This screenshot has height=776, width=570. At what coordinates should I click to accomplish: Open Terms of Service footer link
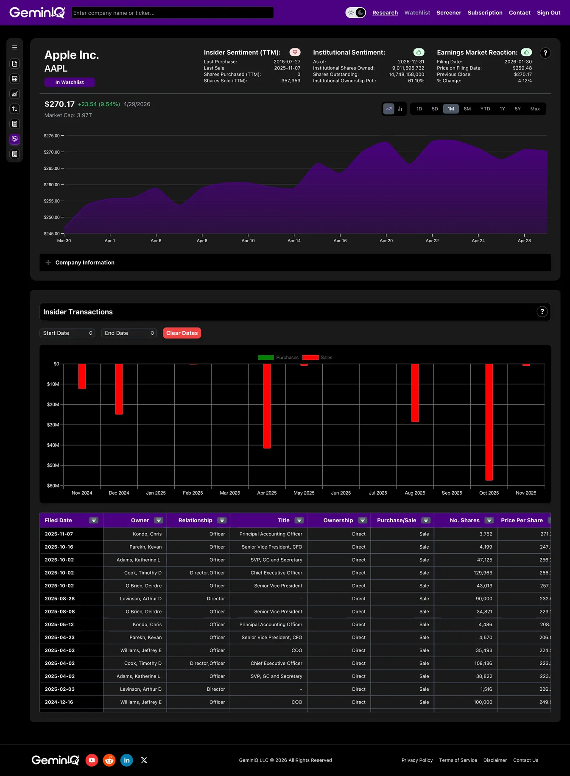[458, 760]
